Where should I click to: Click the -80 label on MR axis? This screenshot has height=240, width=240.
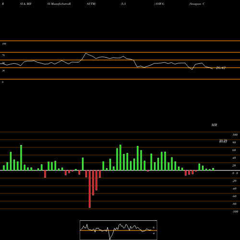[234, 204]
